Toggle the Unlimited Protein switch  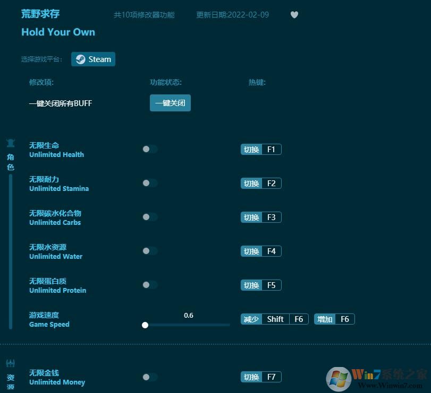[150, 285]
